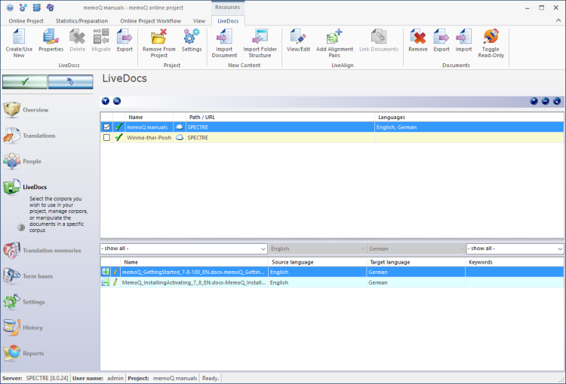Select the MemoQ_InstallingActivating document row
This screenshot has height=384, width=566.
(193, 282)
